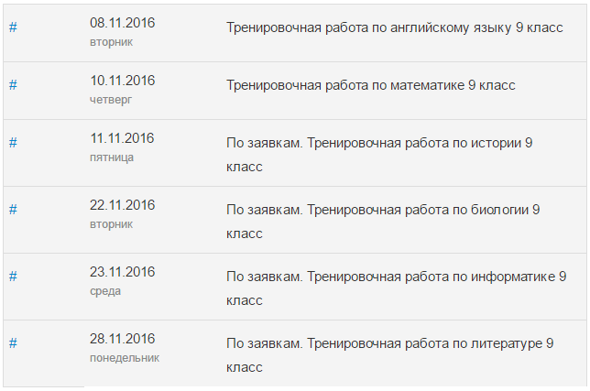
Task: Click the date 08.11.2016
Action: 123,22
